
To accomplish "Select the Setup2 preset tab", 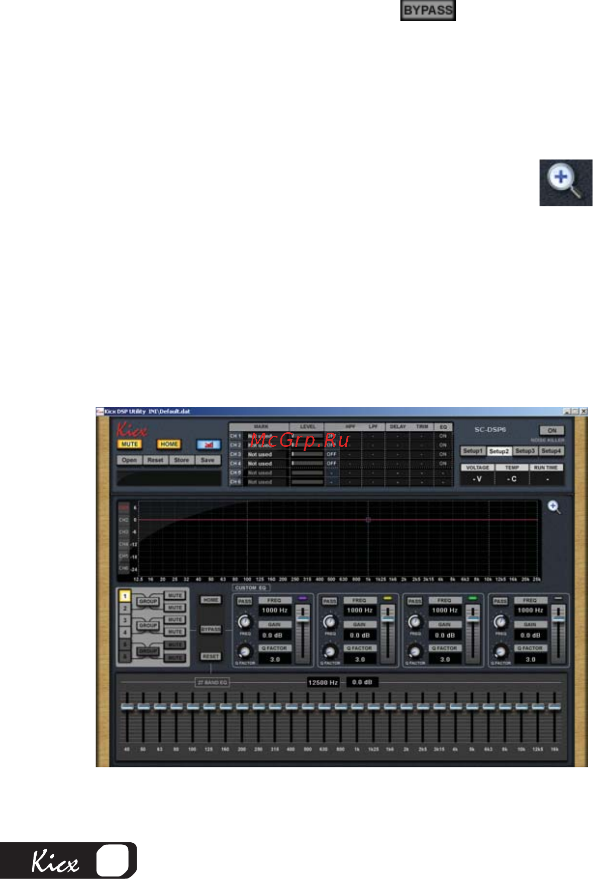I will pyautogui.click(x=499, y=451).
